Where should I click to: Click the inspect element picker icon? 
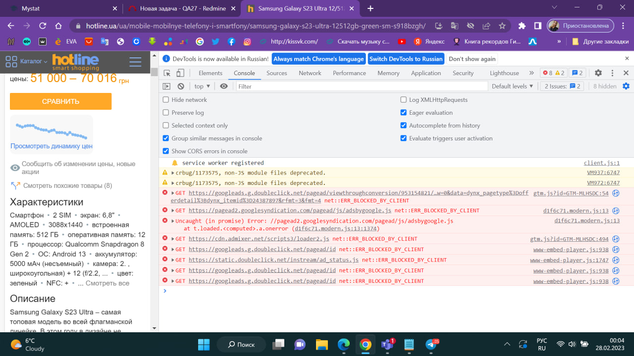pos(167,73)
